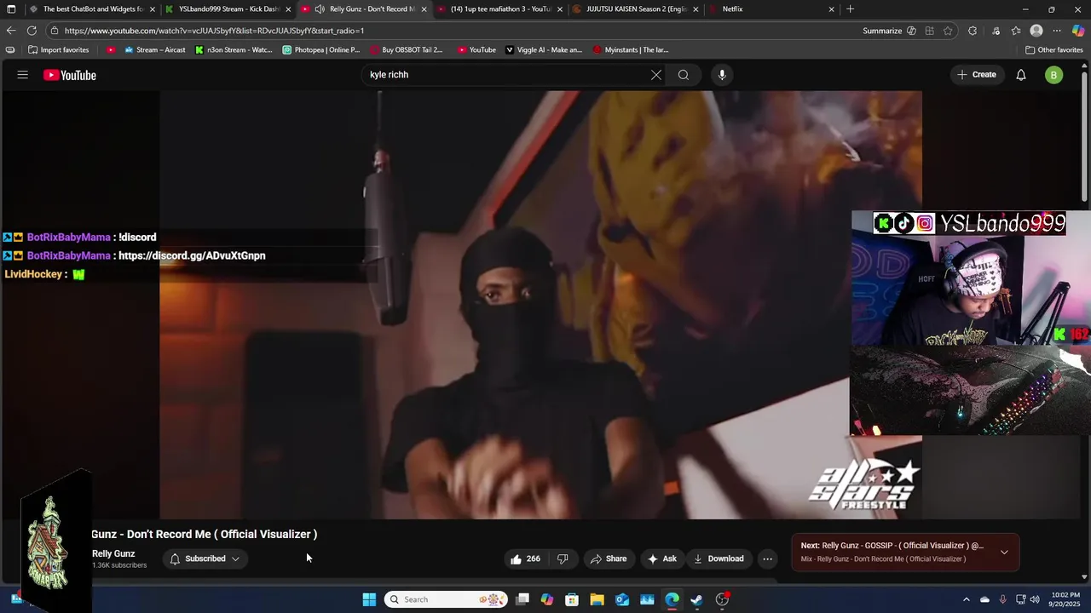Click the Windows taskbar Search box
1091x613 pixels.
(x=446, y=599)
